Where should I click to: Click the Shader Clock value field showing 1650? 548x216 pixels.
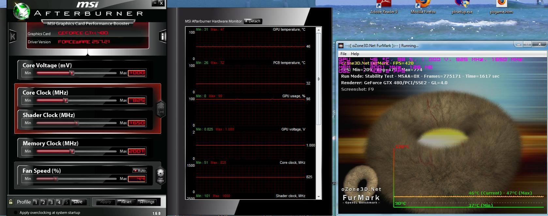tap(137, 123)
